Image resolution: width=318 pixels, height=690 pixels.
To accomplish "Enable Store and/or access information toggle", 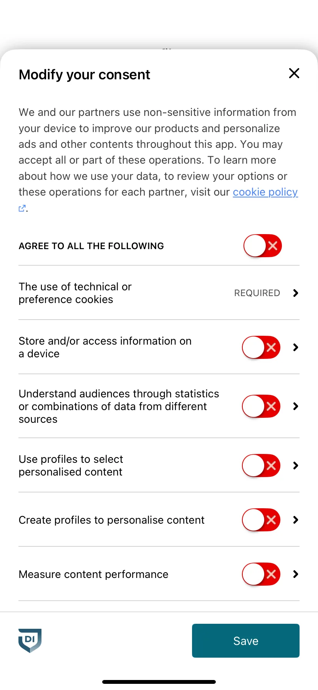I will click(261, 347).
